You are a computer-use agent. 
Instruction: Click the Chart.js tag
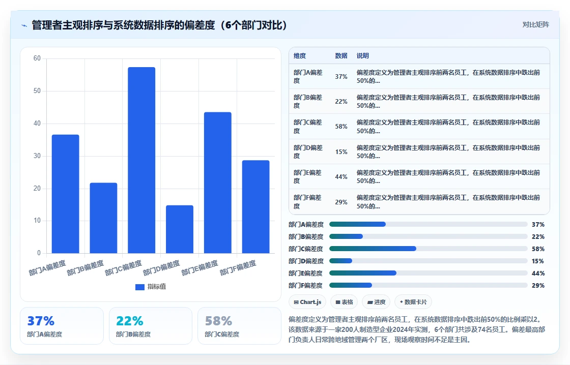307,302
